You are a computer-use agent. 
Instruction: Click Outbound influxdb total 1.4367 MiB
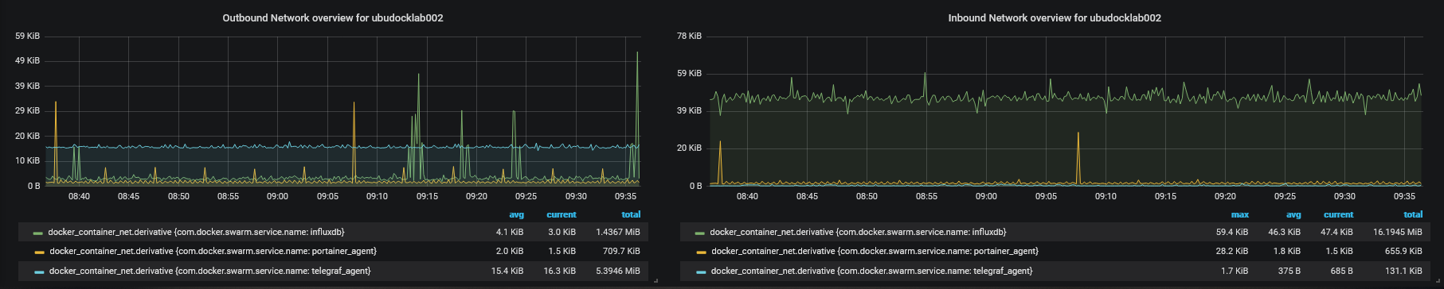pos(617,232)
